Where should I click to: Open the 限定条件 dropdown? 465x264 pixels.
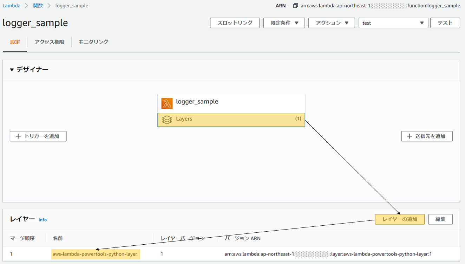tap(284, 23)
